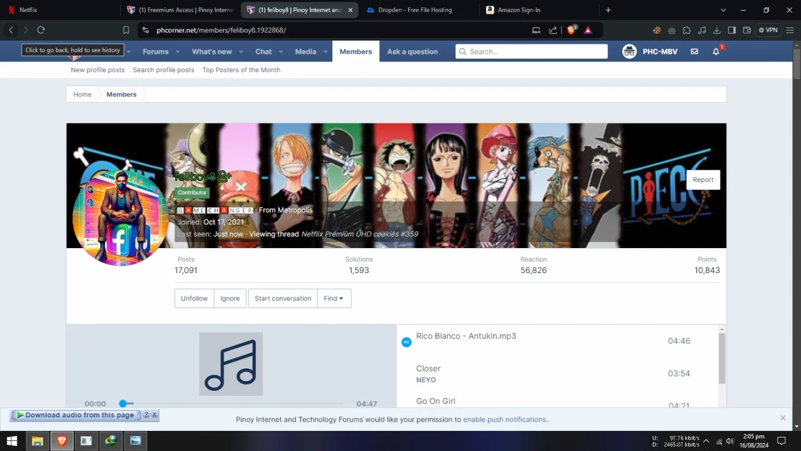Image resolution: width=801 pixels, height=451 pixels.
Task: Expand Chat menu dropdown arrow
Action: pyautogui.click(x=281, y=52)
